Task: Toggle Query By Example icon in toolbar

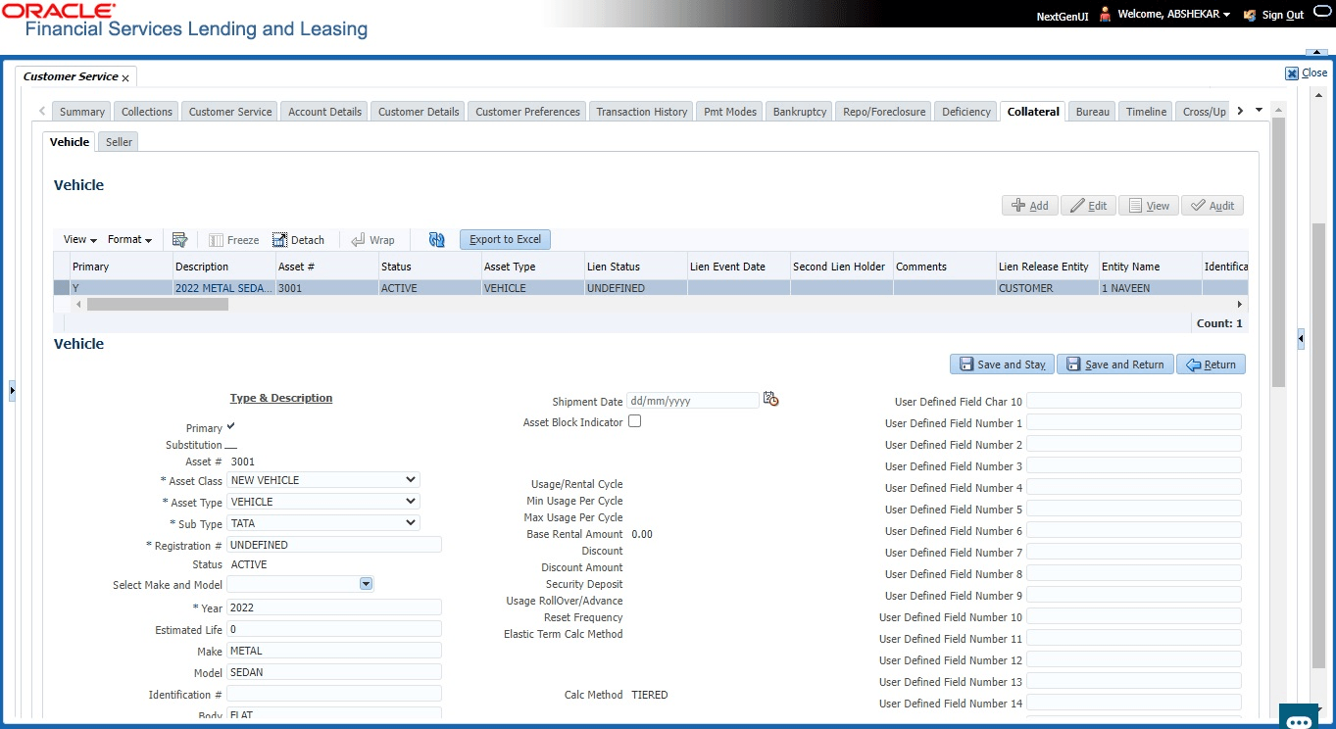Action: 179,240
